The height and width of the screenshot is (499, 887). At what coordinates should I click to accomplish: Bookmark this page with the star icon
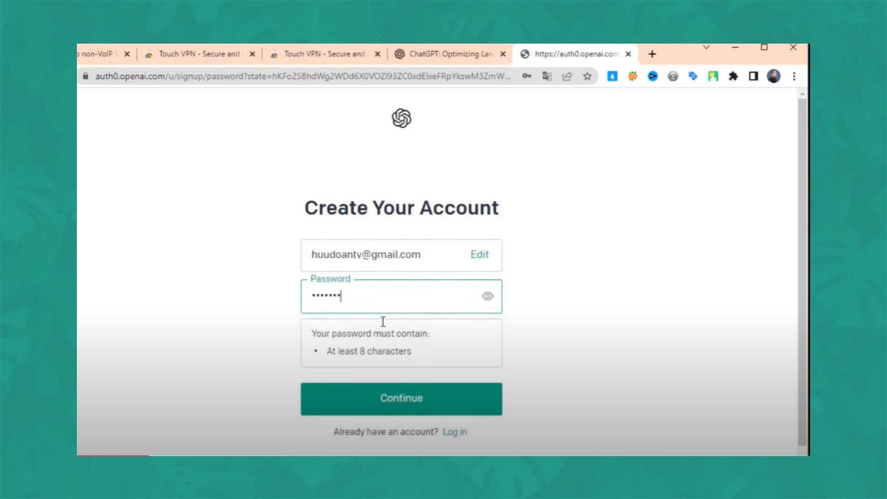pyautogui.click(x=587, y=76)
